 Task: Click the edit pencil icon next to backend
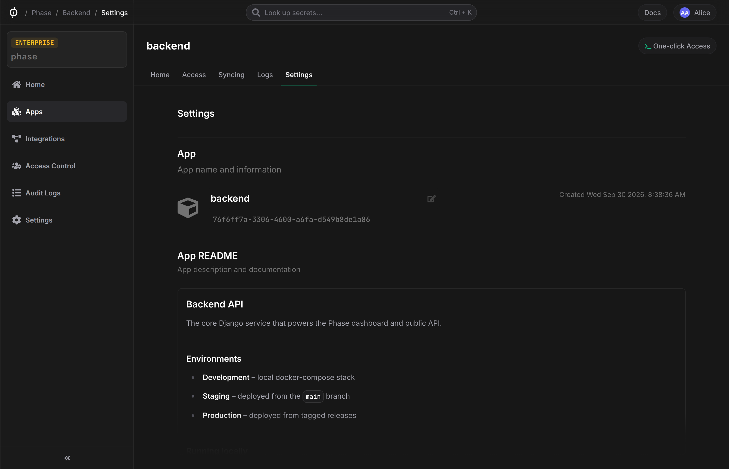(x=431, y=199)
